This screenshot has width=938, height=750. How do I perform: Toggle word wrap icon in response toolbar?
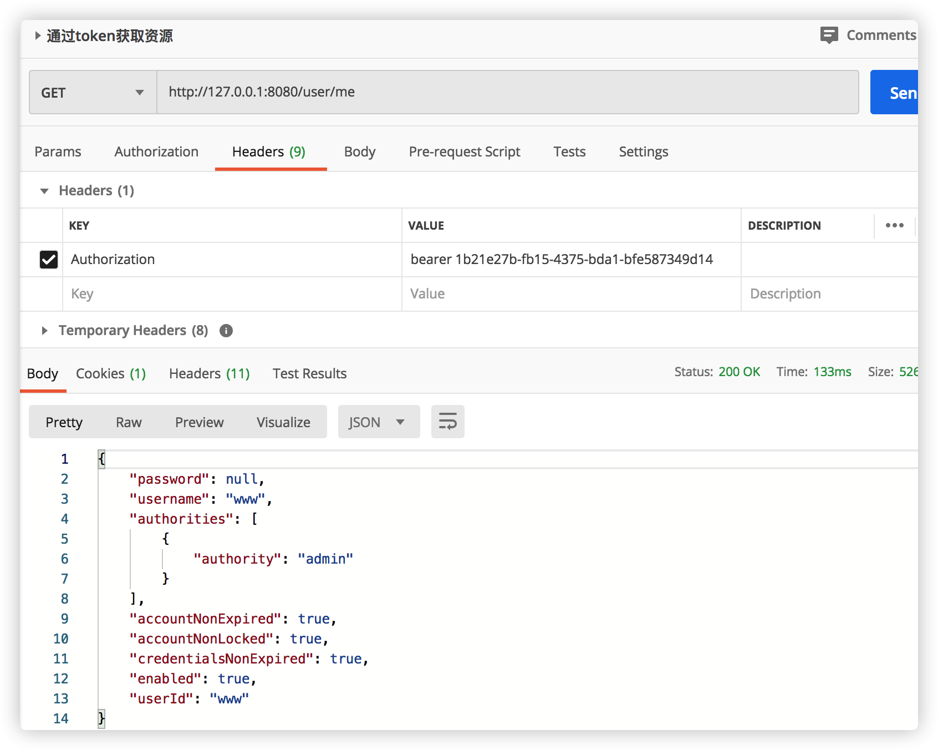tap(447, 422)
